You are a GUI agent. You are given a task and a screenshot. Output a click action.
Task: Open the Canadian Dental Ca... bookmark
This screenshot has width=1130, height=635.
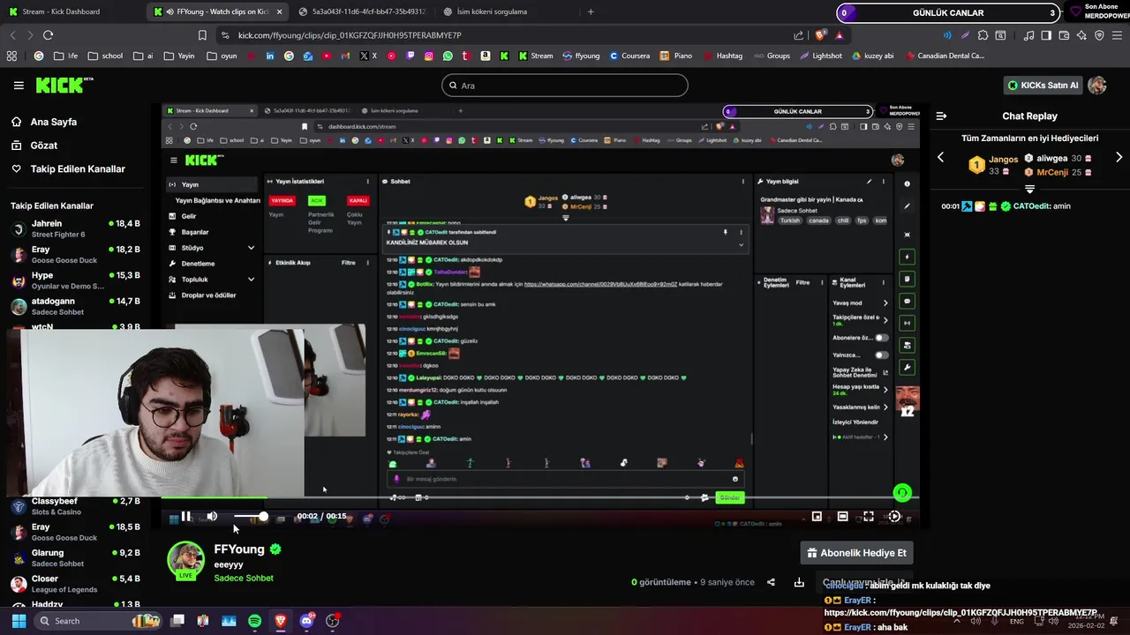(x=945, y=56)
